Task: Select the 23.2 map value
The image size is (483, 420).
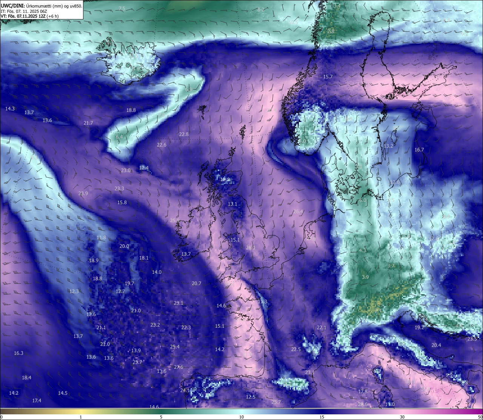Action: coord(155,325)
